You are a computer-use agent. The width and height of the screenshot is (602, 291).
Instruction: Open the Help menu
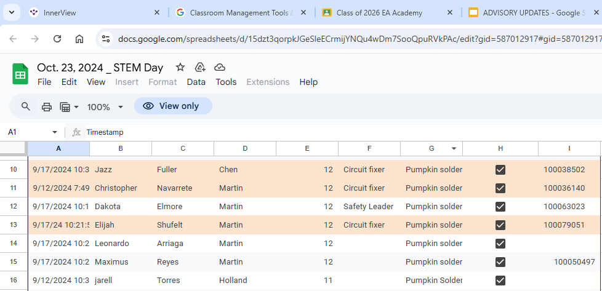[308, 82]
